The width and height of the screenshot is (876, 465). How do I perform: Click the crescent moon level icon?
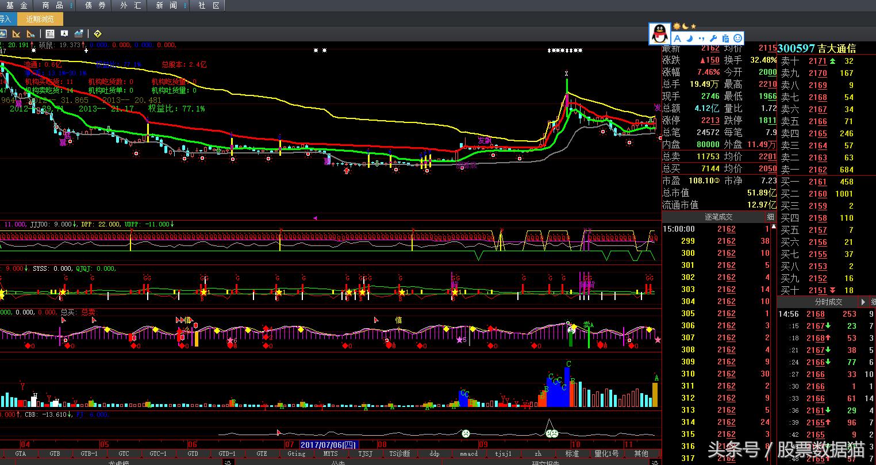[x=685, y=26]
